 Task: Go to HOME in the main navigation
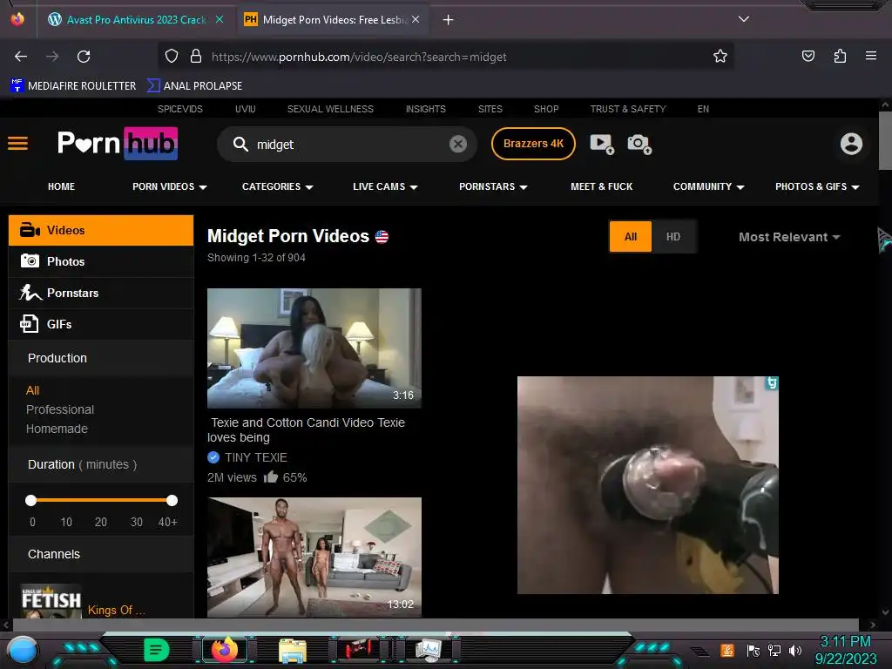point(62,186)
